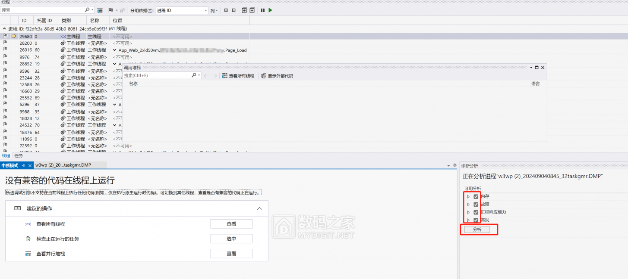This screenshot has height=279, width=628.
Task: Click the current thread yellow arrow icon
Action: coord(14,36)
